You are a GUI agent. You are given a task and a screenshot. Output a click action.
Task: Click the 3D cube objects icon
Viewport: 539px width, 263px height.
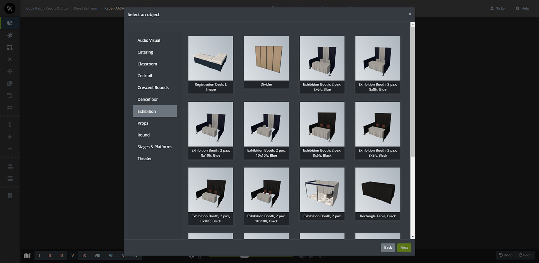coord(10,23)
